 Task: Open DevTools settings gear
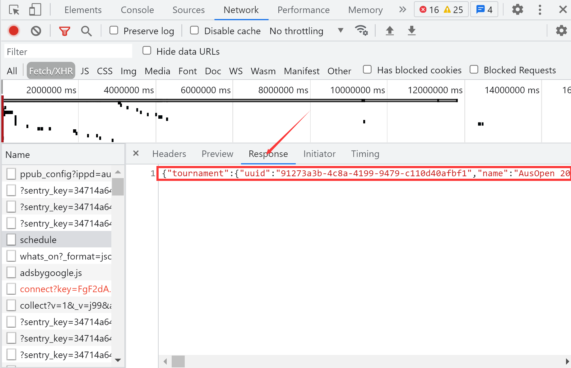point(518,10)
